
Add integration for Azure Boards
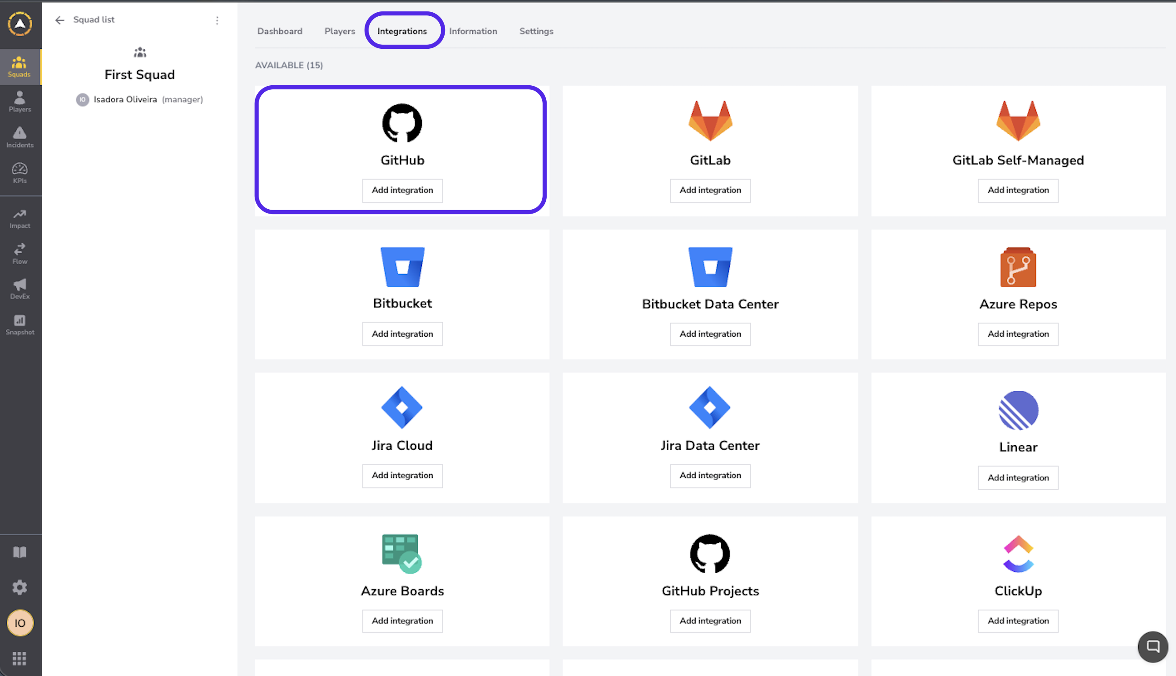pos(402,621)
